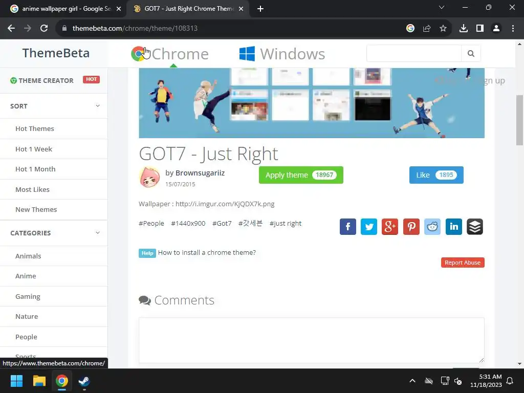Click the search magnifier button
This screenshot has height=393, width=524.
(471, 53)
